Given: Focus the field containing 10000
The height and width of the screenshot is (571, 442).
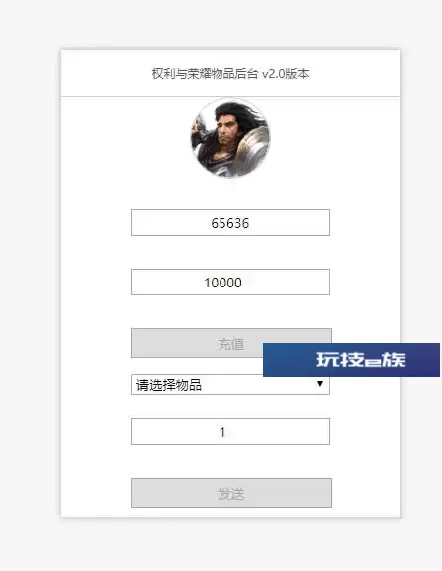Looking at the screenshot, I should [x=230, y=282].
